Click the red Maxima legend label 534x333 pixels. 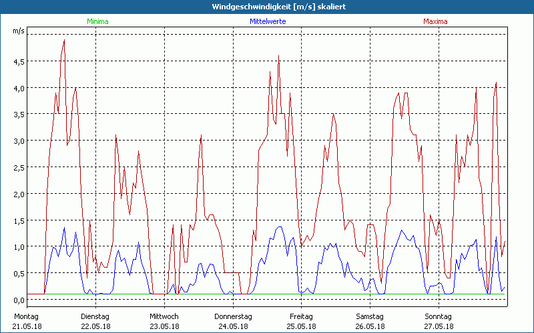tap(435, 21)
